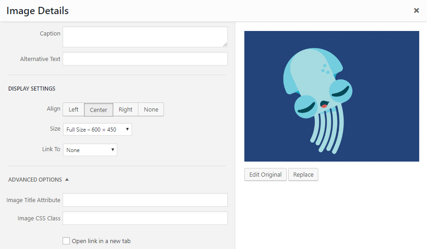Enable Open link in a new tab checkbox
The image size is (427, 249).
(67, 241)
